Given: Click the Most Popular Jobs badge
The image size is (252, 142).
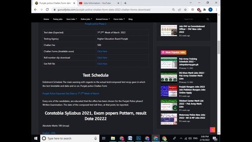Looking at the screenshot, I should 173,52.
